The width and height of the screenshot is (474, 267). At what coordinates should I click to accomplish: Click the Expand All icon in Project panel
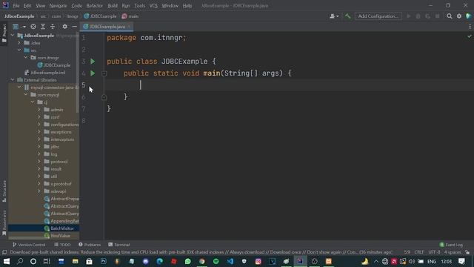[43, 27]
